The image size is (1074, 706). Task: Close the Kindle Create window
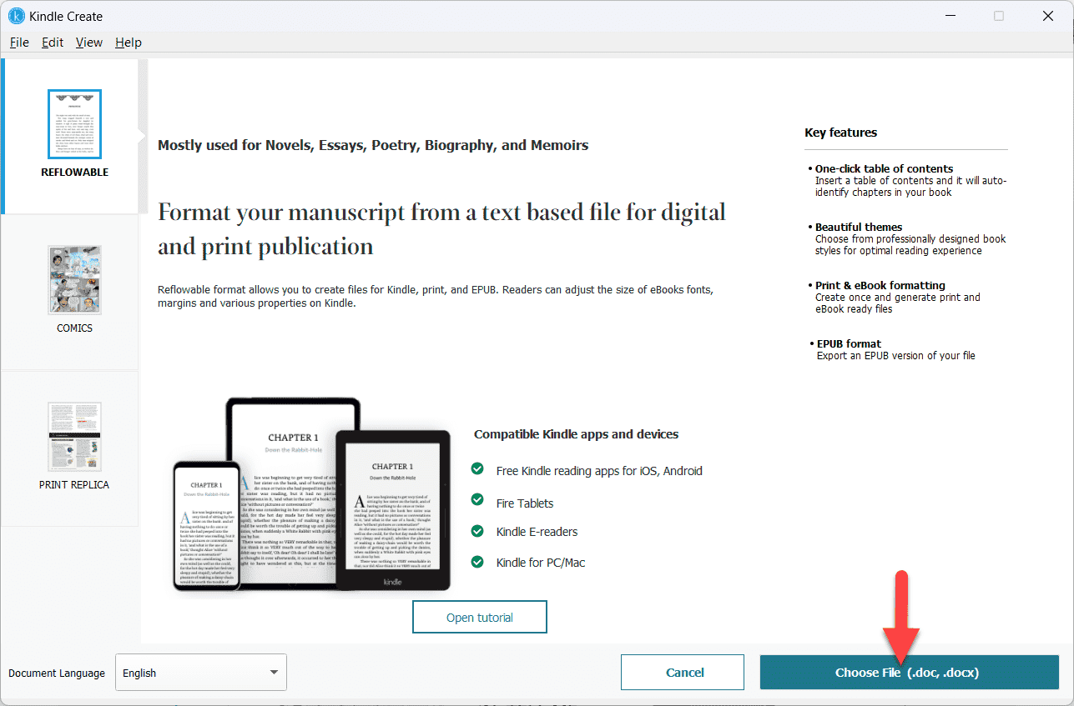[x=1048, y=16]
